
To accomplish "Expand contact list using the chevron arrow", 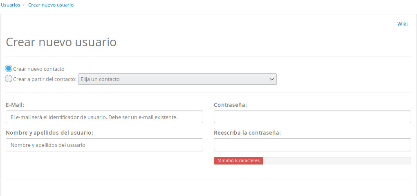I will (272, 79).
